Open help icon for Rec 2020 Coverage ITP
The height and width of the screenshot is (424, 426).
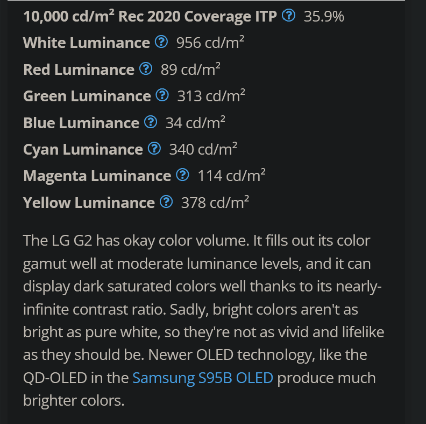[x=288, y=15]
